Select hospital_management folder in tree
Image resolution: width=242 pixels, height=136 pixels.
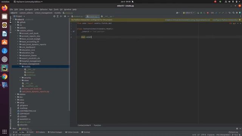[x=31, y=61]
